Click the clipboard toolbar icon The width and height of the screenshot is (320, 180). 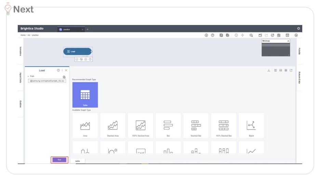point(279,35)
